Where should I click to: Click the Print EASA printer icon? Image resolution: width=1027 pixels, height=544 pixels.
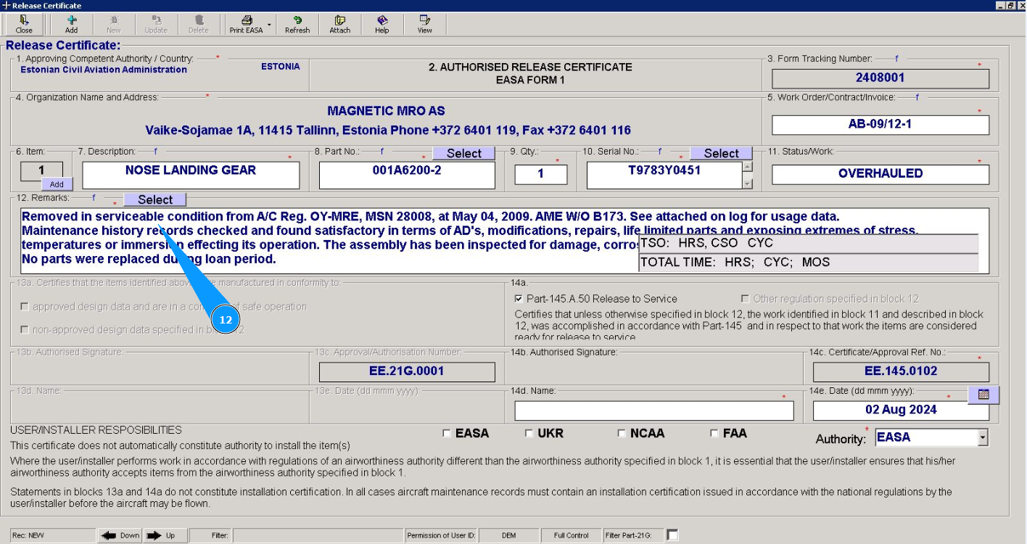pos(246,20)
